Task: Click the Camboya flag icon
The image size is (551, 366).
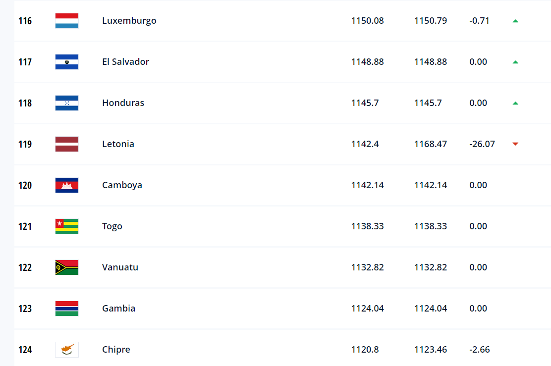Action: pyautogui.click(x=67, y=185)
